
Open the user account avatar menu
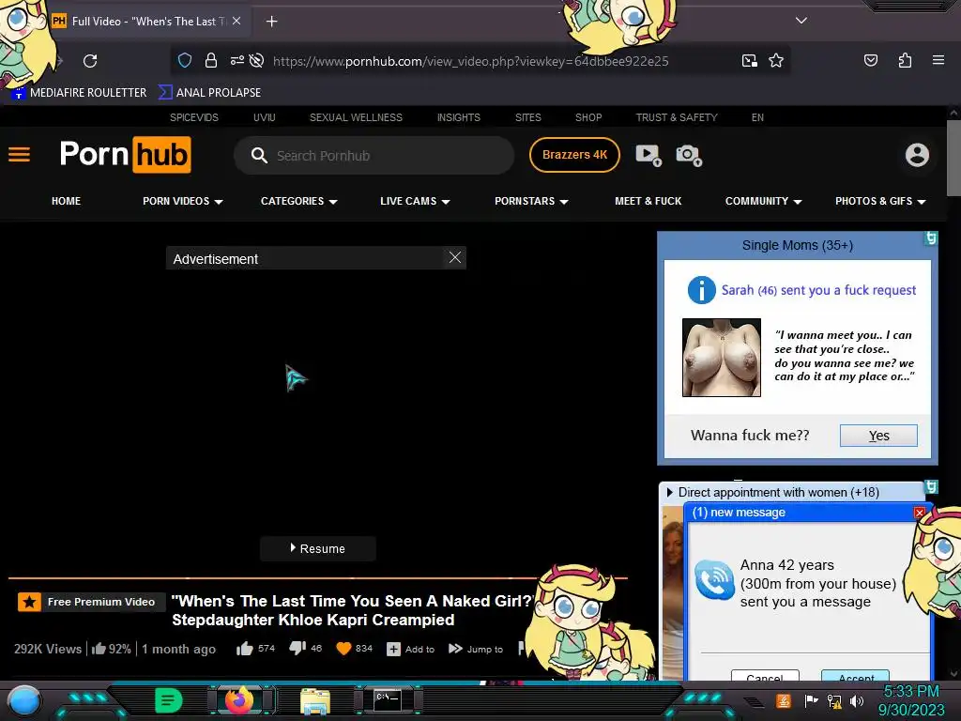[x=917, y=155]
